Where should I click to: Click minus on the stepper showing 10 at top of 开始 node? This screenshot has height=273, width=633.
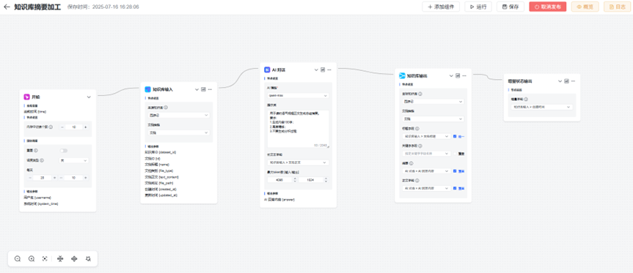coord(62,127)
